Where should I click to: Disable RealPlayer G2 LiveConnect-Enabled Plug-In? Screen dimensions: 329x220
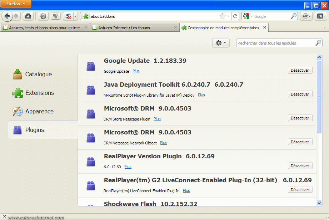(x=300, y=190)
